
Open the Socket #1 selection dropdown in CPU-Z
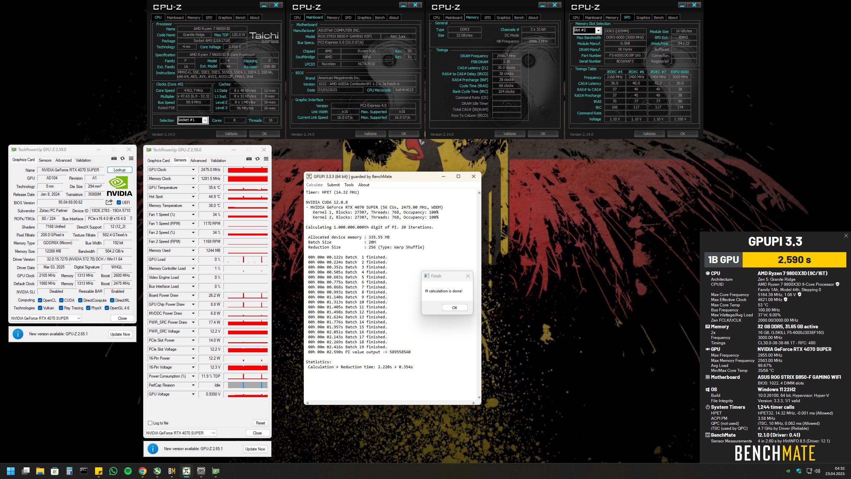pyautogui.click(x=205, y=120)
